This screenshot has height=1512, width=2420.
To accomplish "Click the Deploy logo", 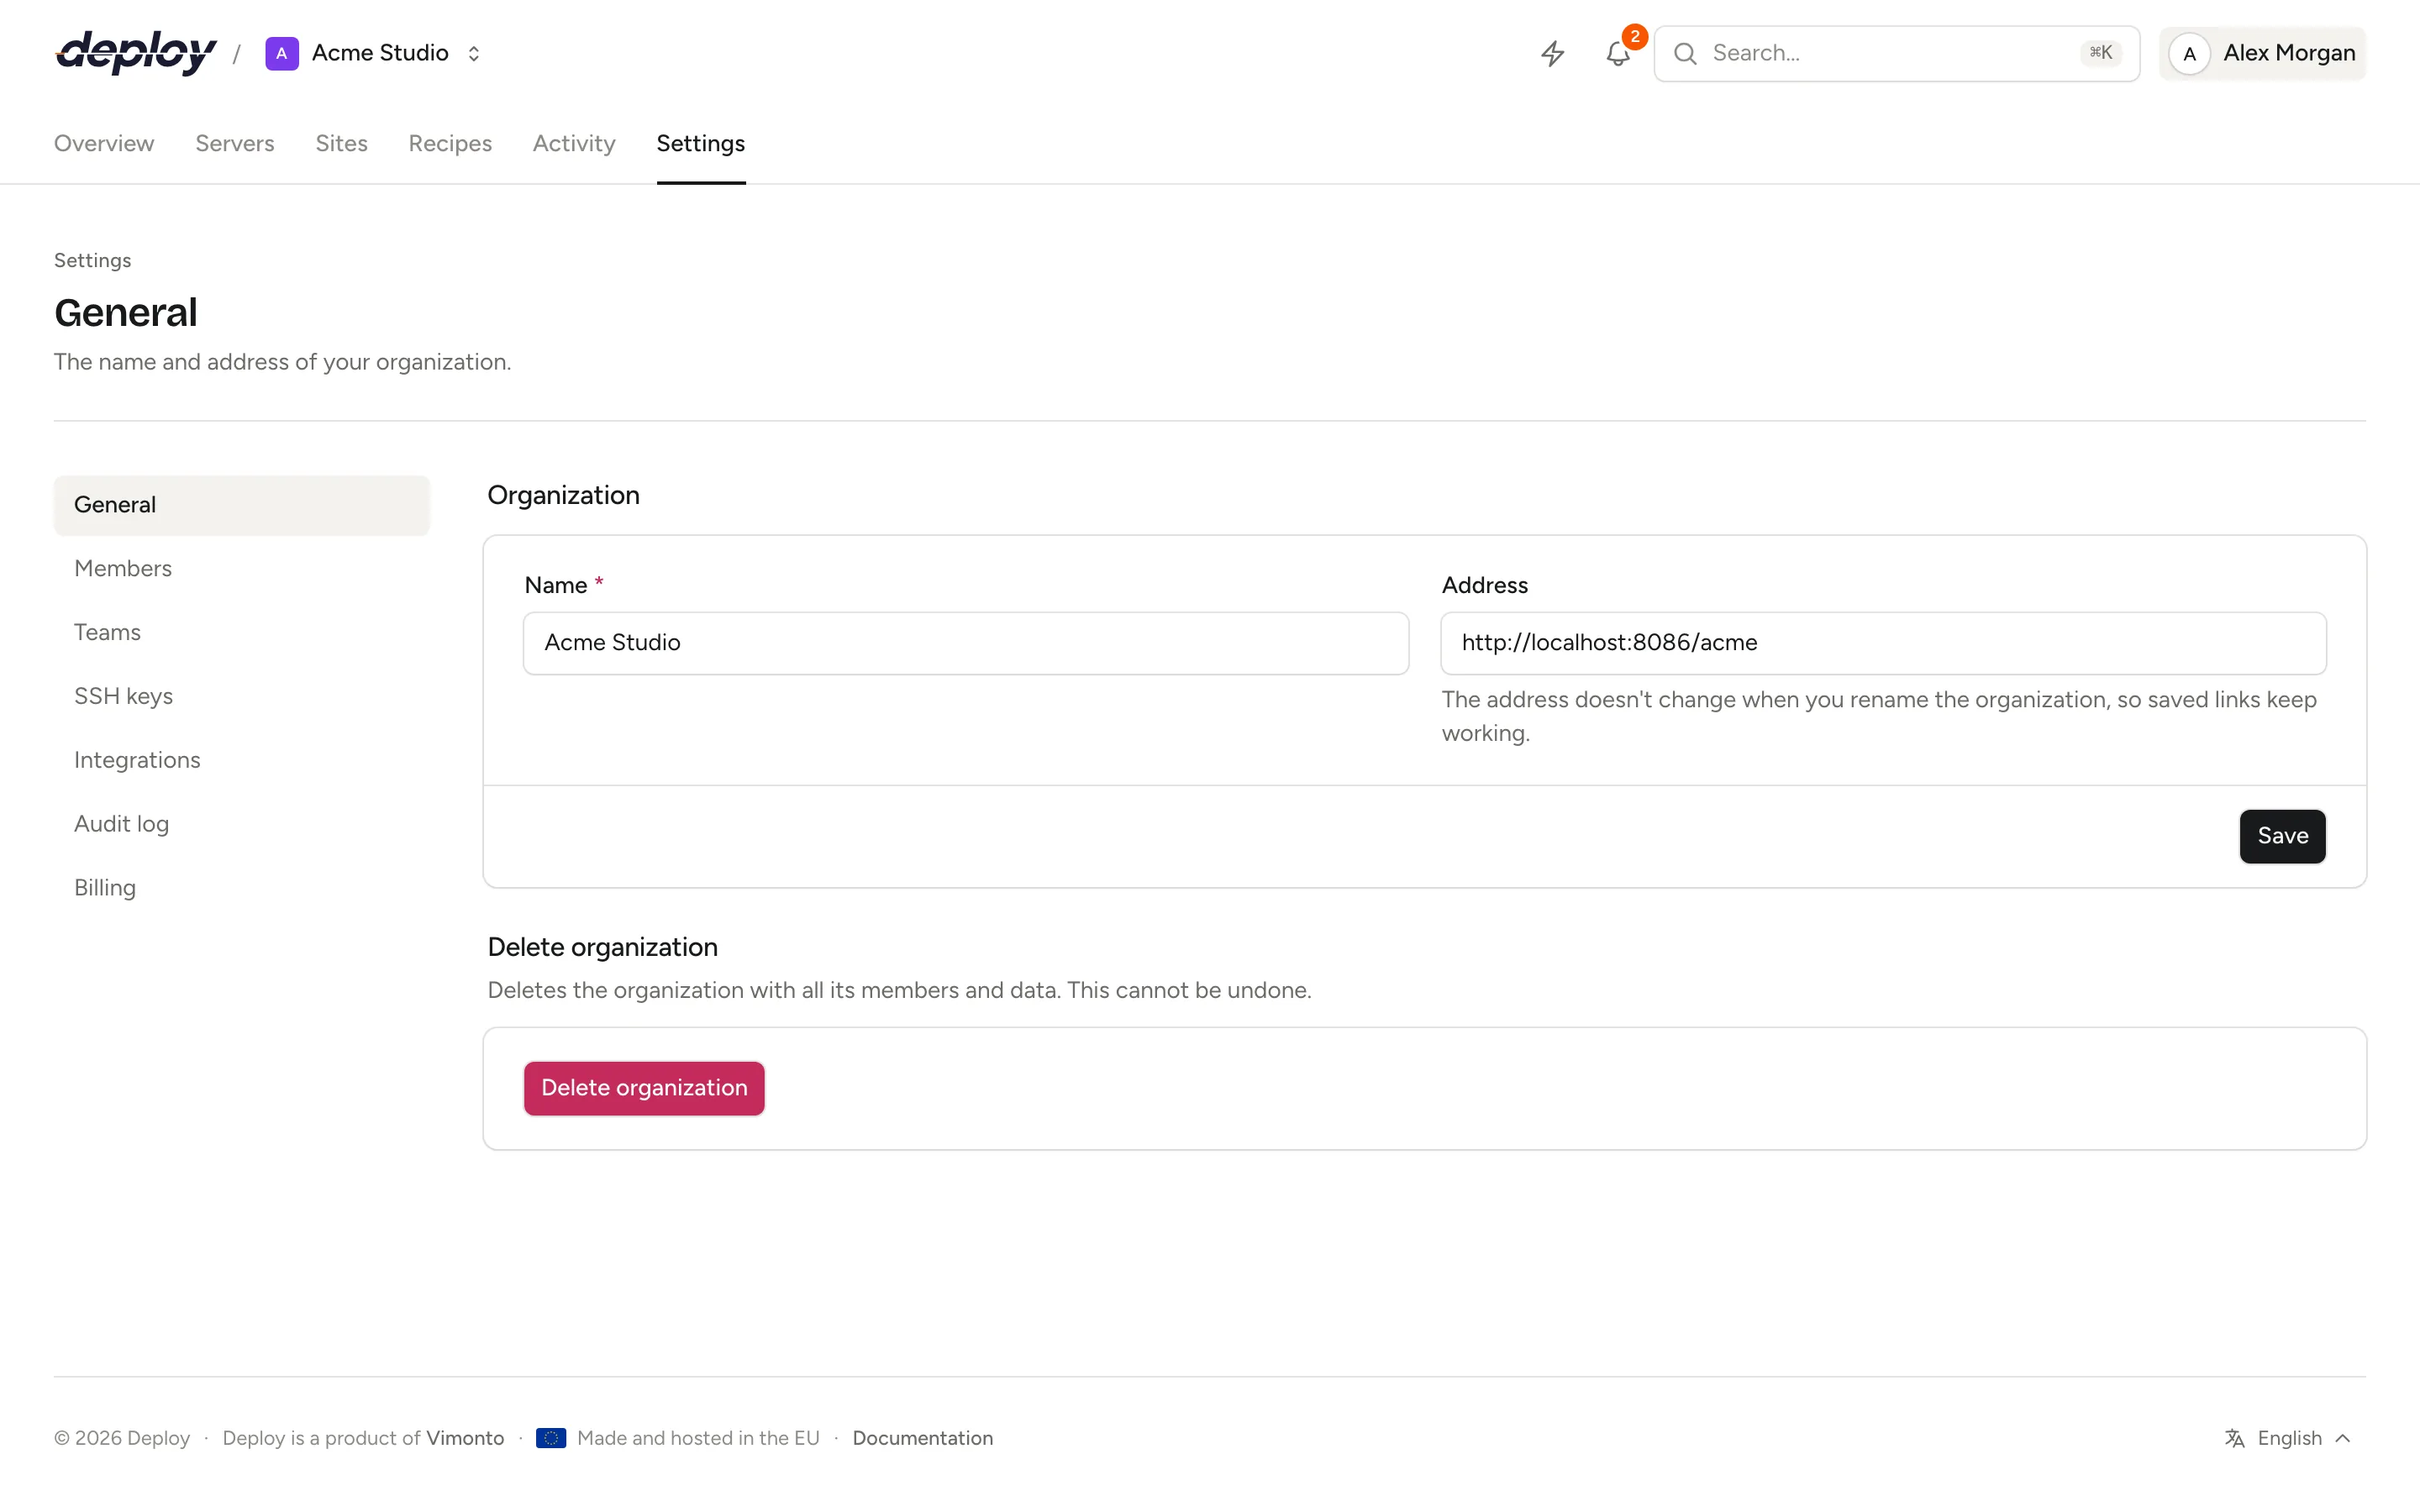I will (136, 53).
